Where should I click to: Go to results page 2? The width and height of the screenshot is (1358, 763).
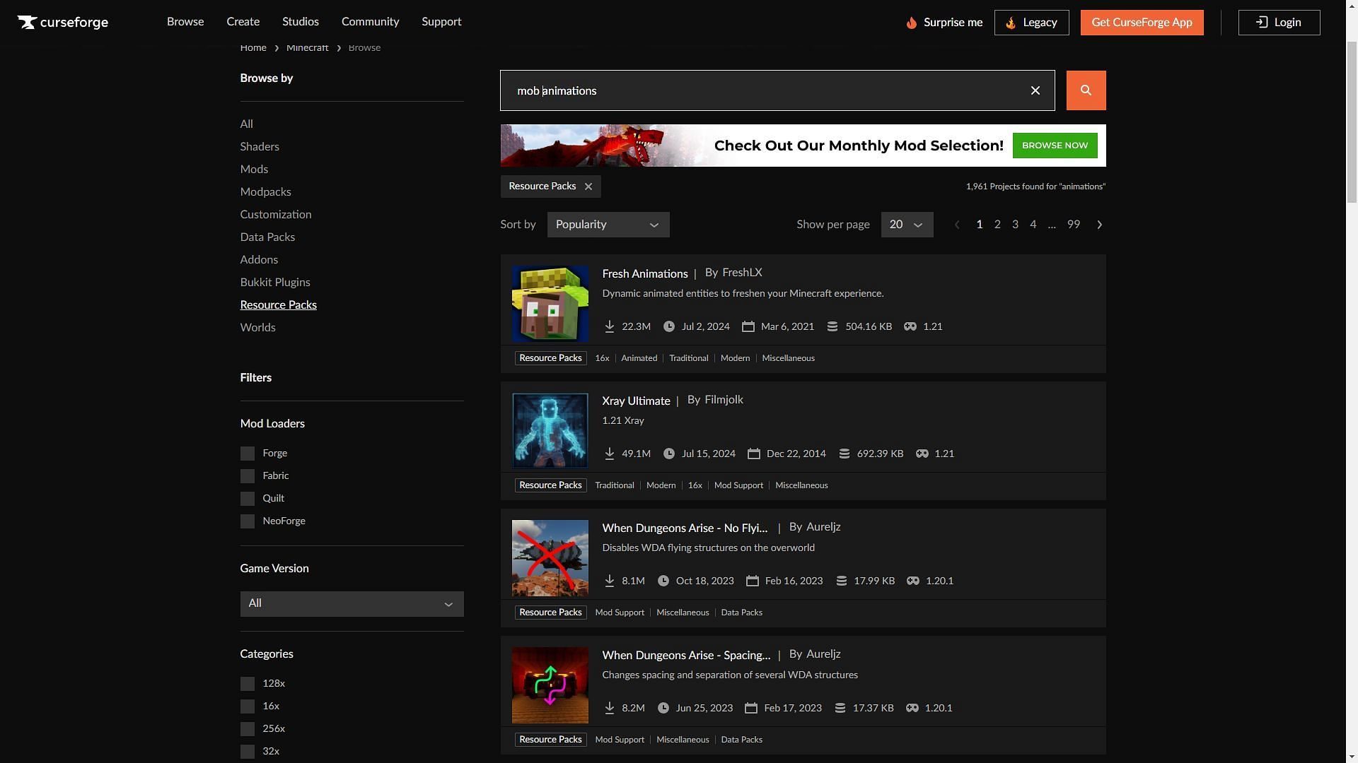tap(997, 225)
